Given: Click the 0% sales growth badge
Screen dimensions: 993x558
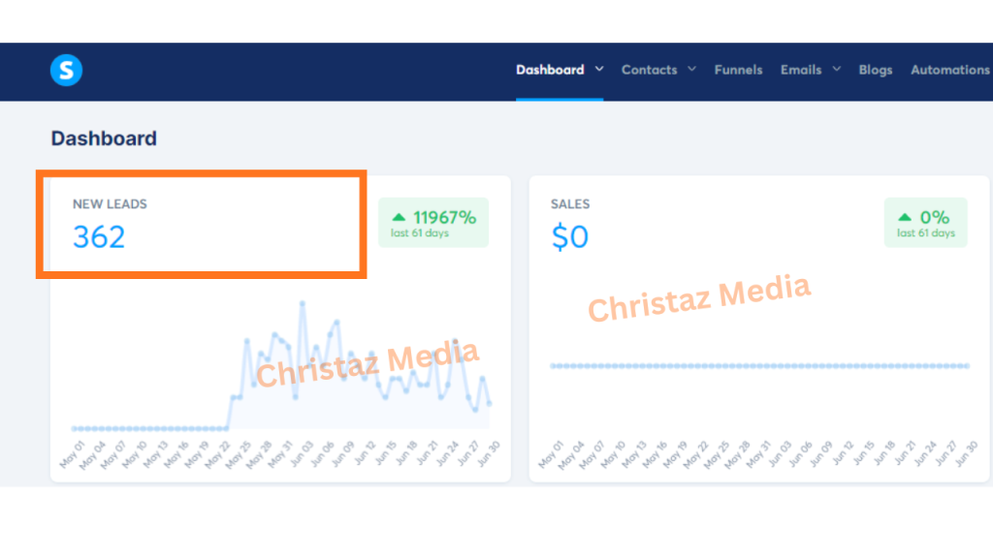Looking at the screenshot, I should (925, 223).
